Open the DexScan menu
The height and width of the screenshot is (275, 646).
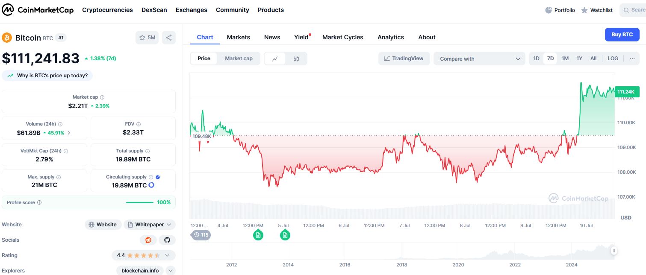[154, 10]
